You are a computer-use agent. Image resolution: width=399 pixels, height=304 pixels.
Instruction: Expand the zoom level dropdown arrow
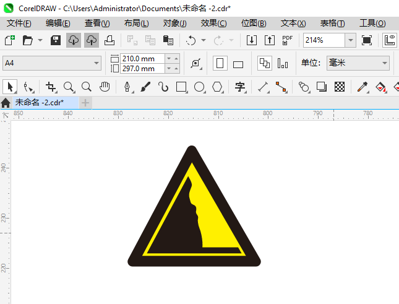click(x=351, y=40)
